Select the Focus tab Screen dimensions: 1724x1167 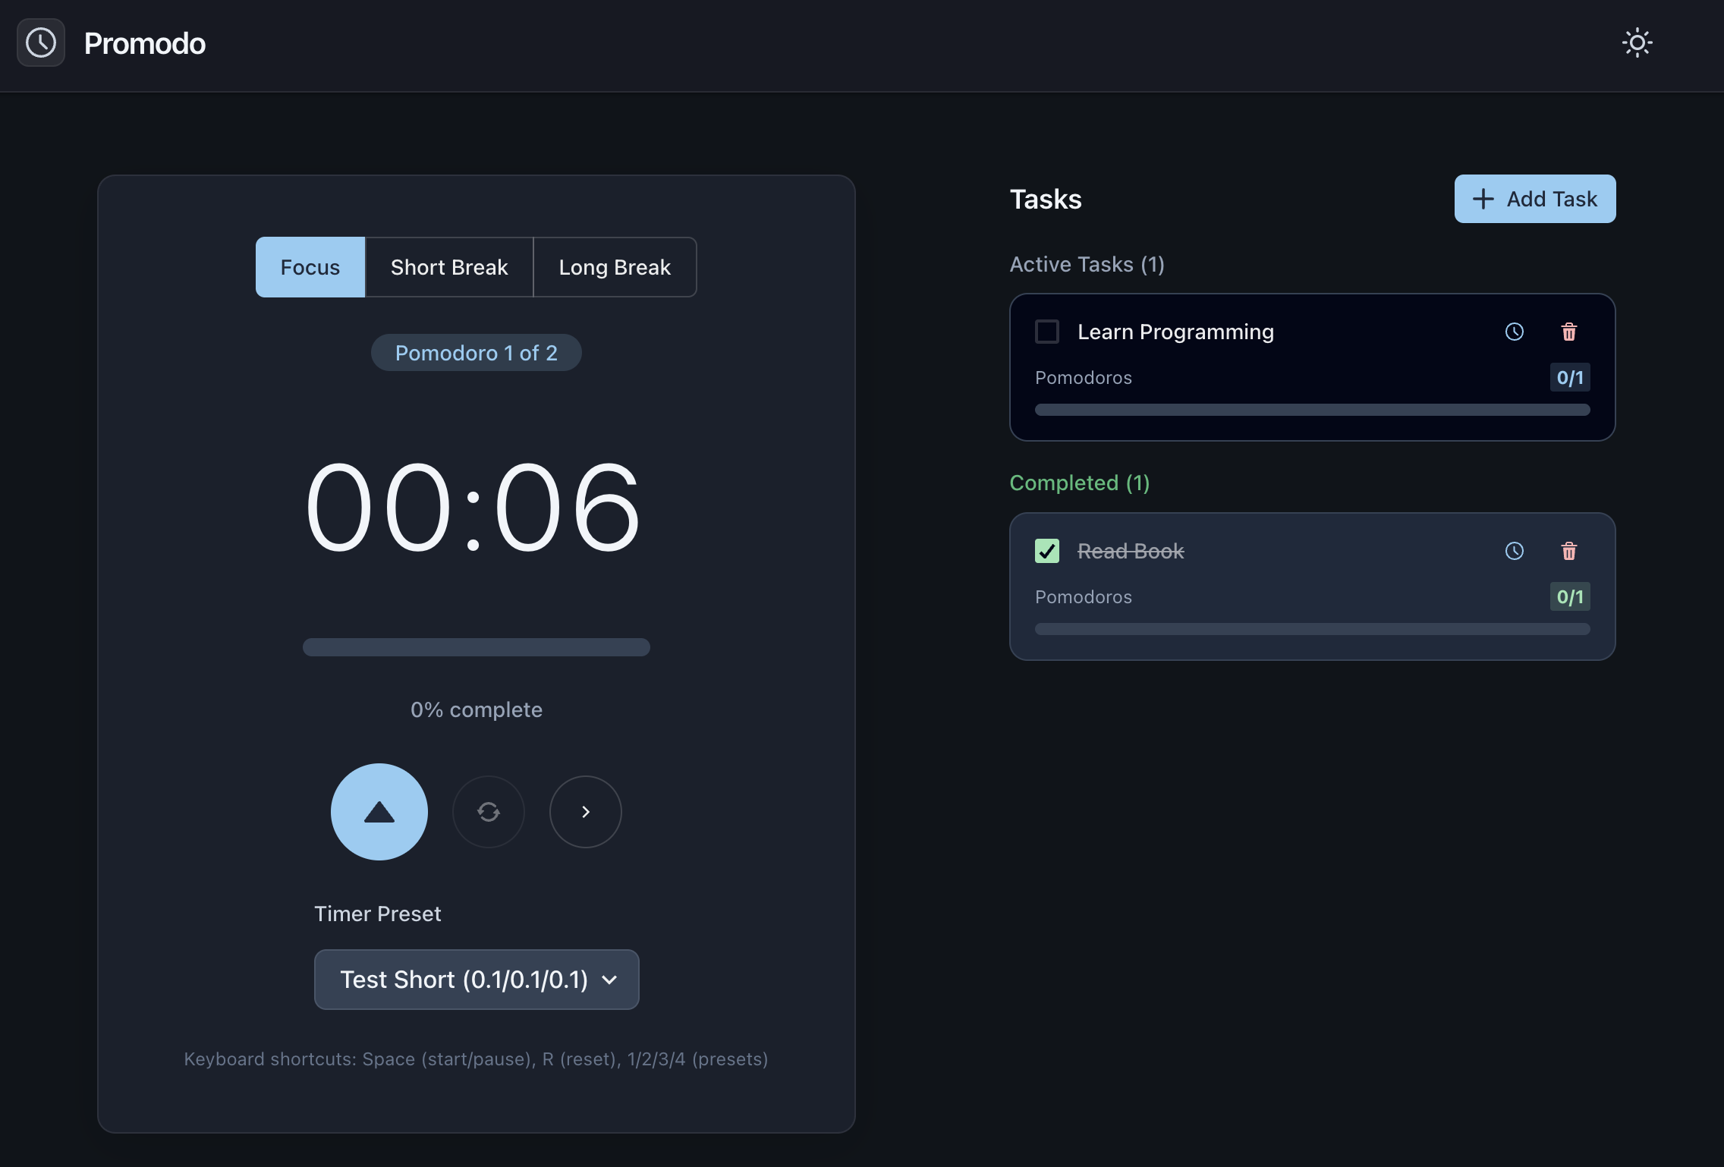click(x=310, y=267)
